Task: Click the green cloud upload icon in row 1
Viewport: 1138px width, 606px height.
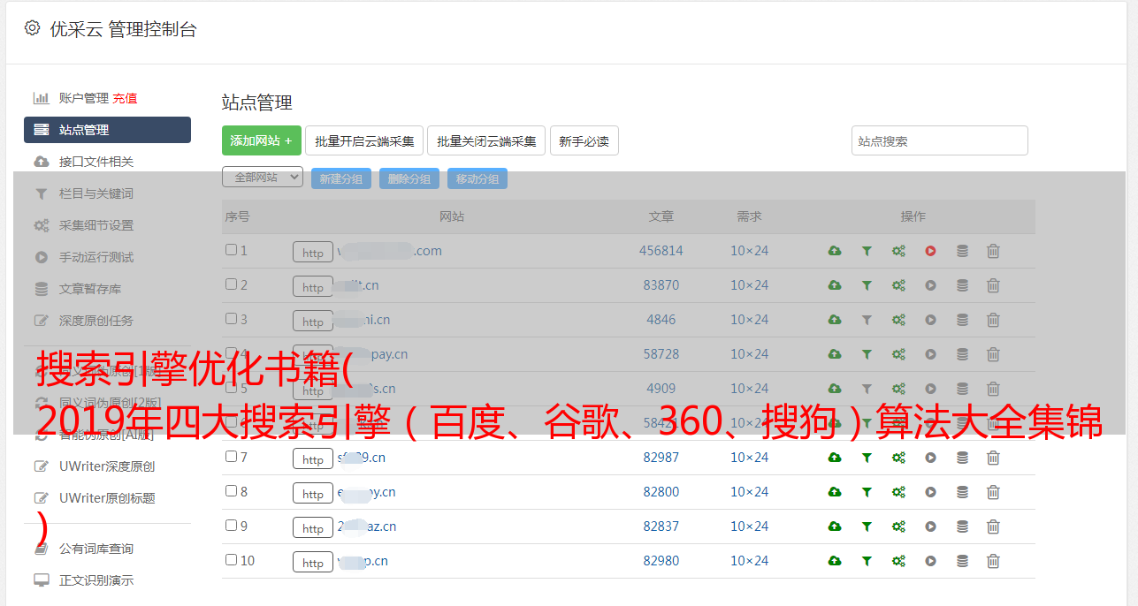Action: pyautogui.click(x=835, y=251)
